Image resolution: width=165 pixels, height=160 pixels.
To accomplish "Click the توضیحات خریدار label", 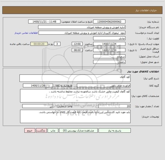I will [x=150, y=117].
